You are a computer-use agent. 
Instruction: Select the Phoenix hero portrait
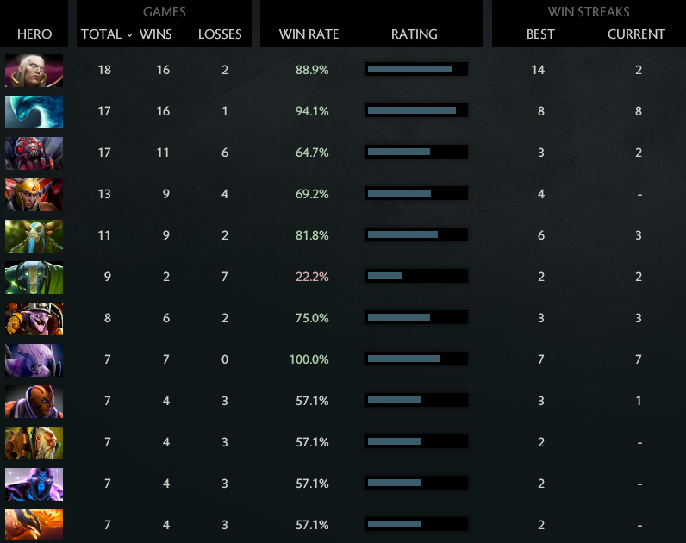[34, 525]
